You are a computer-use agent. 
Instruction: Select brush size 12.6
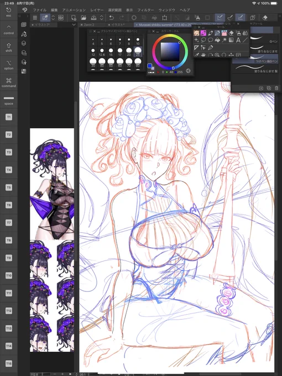102,52
